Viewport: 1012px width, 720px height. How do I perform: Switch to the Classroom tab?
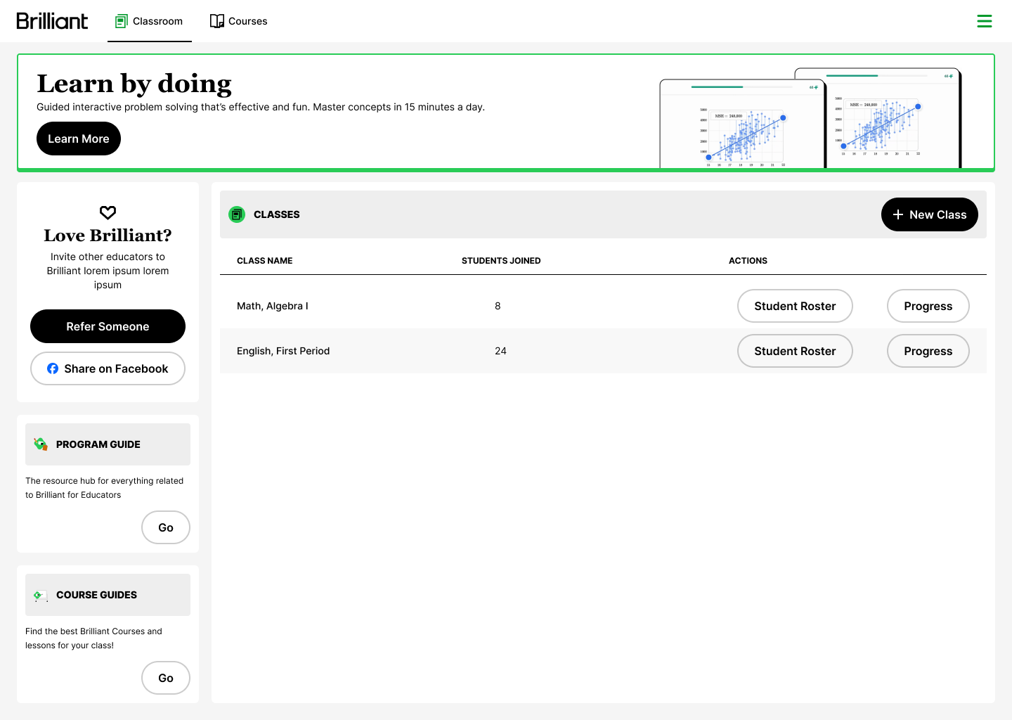[x=150, y=21]
